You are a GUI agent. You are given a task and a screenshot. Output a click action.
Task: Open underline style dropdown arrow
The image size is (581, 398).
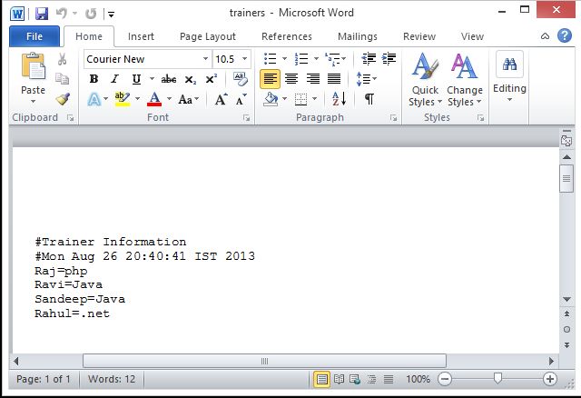point(152,79)
